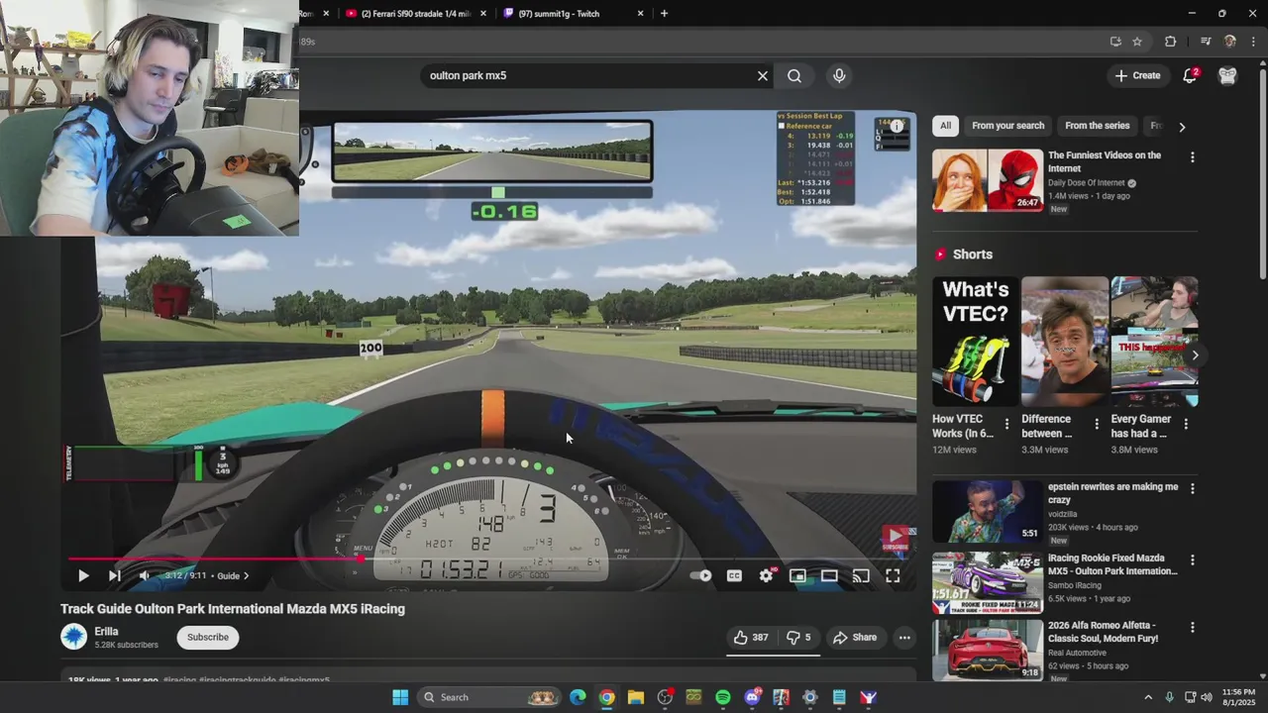Search with your voice microphone

click(839, 75)
